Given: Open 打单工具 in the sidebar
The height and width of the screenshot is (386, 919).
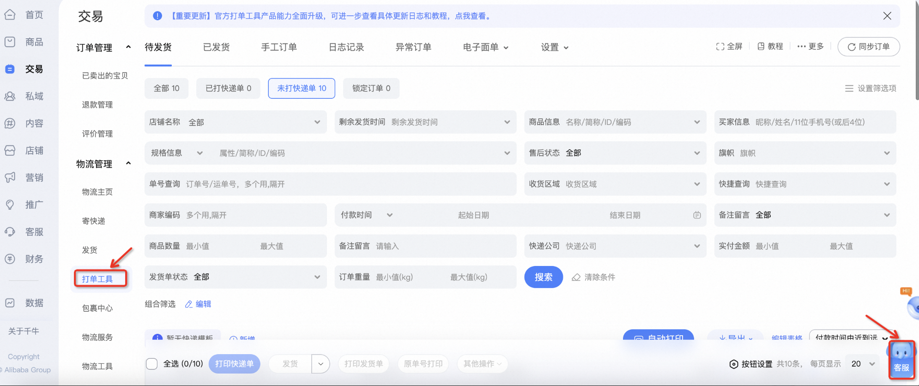Looking at the screenshot, I should click(97, 279).
